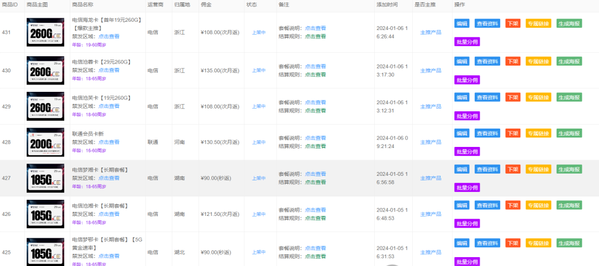The image size is (599, 266).
Task: Click the 商品名称 column header
Action: 83,4
